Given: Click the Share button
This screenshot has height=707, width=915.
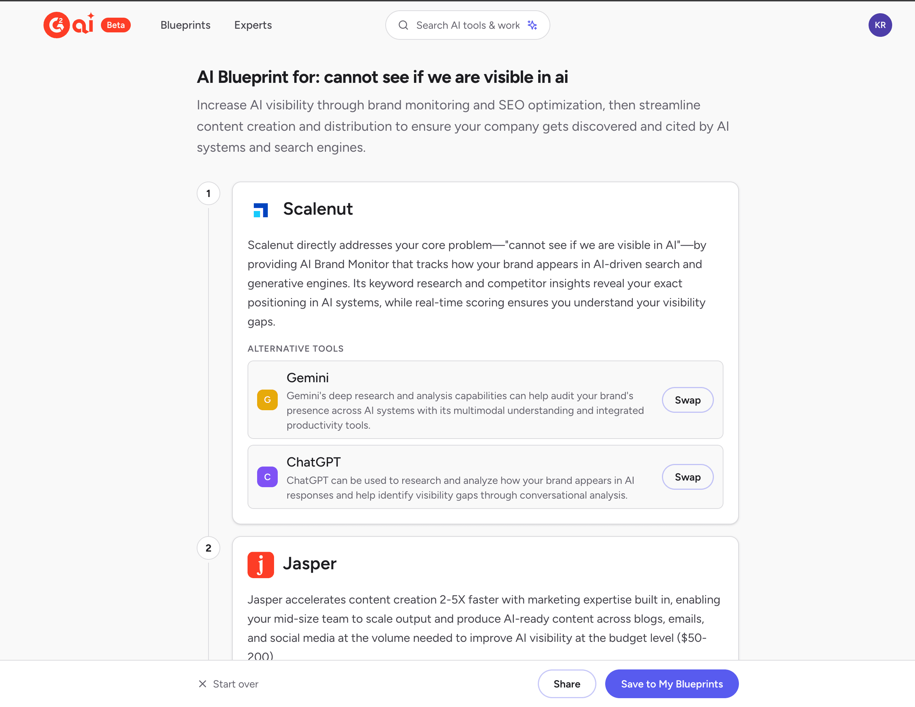Looking at the screenshot, I should 567,683.
